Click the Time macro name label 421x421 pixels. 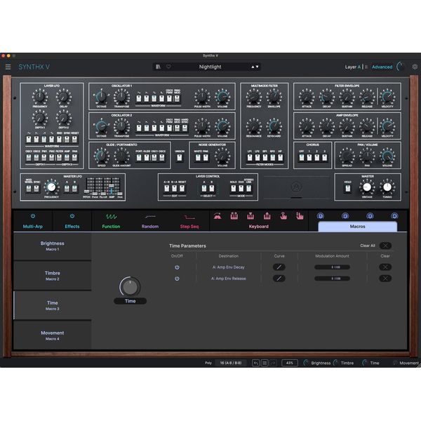point(131,301)
